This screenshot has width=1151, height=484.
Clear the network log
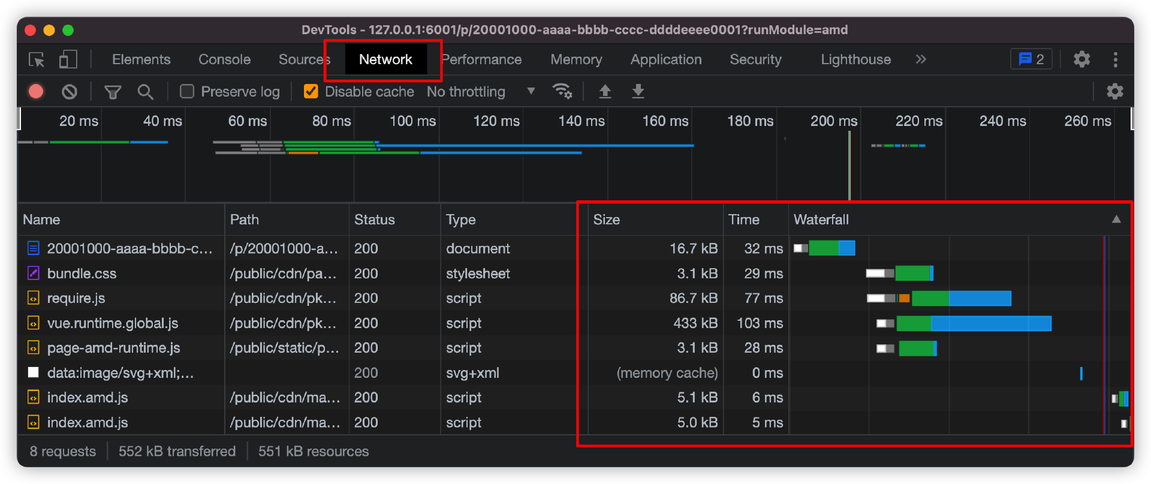coord(70,91)
